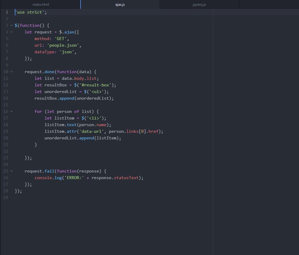Fold the for loop on line 16
This screenshot has height=255, width=299.
[x=11, y=112]
